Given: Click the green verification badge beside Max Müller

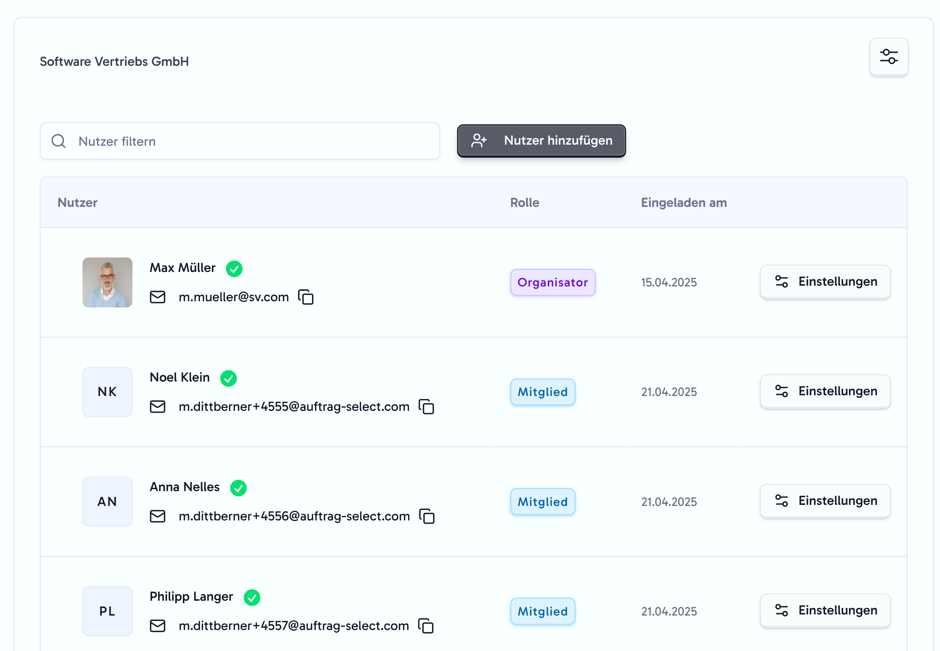Looking at the screenshot, I should click(234, 268).
